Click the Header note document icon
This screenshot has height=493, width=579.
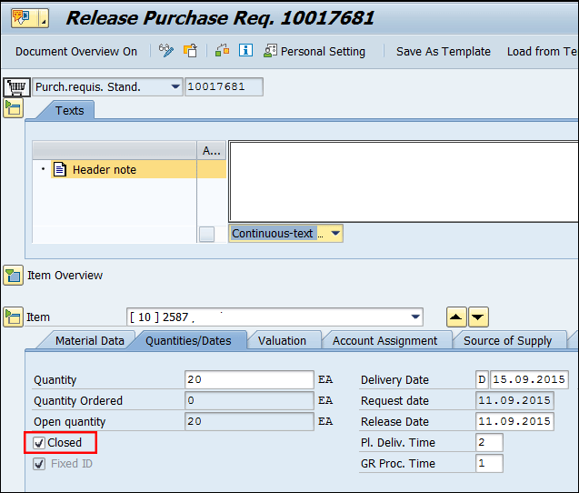60,169
